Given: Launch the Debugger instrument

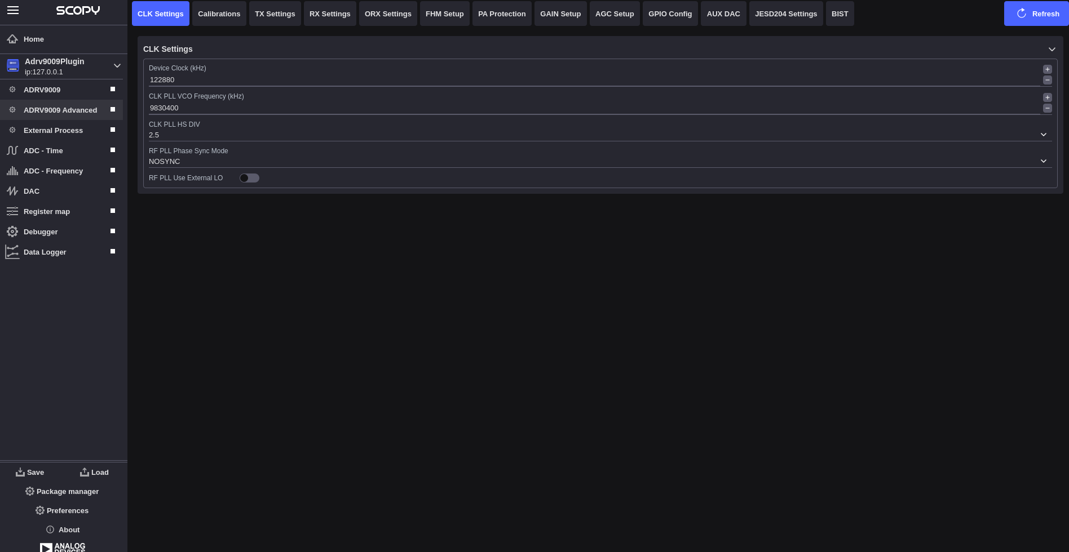Looking at the screenshot, I should click(41, 232).
